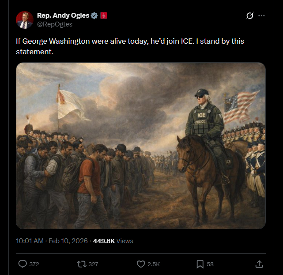Viewport: 283px width, 275px height.
Task: Click the share upload icon
Action: point(259,264)
